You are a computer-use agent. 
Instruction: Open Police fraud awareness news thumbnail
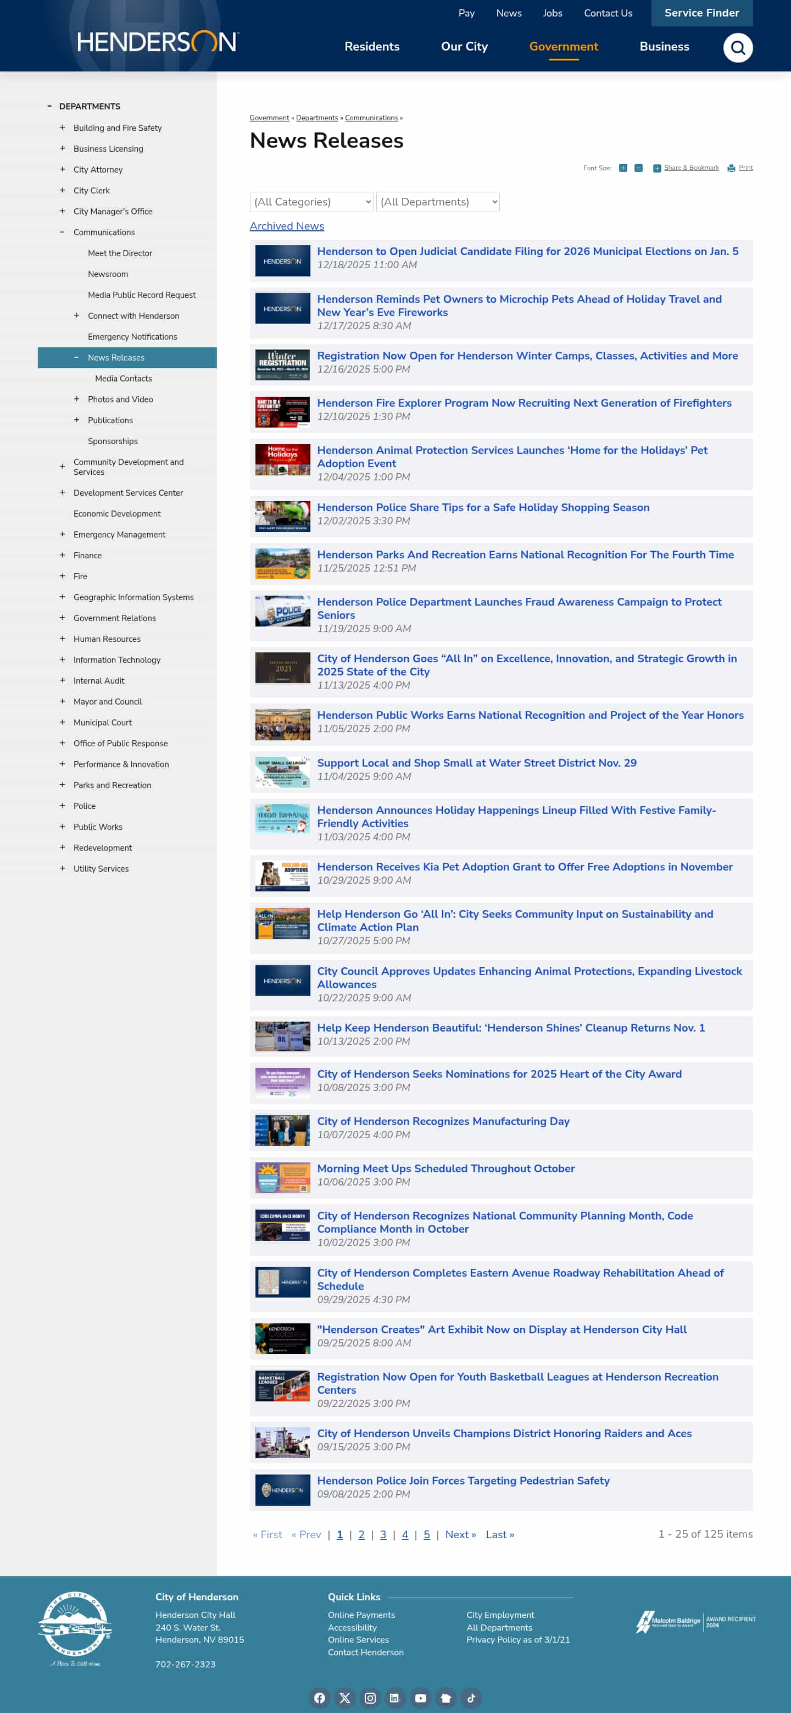[282, 611]
